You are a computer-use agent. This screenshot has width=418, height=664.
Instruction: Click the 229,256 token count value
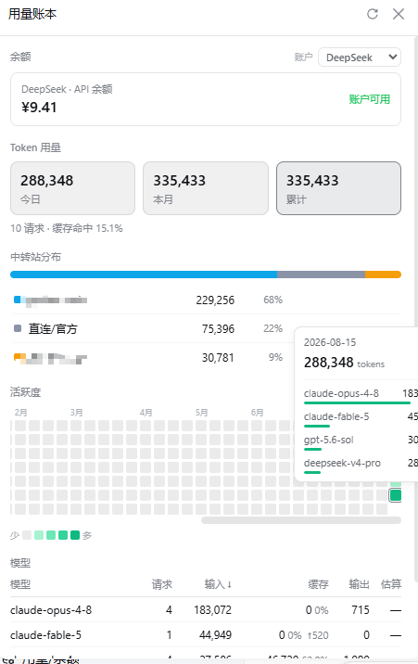click(215, 300)
